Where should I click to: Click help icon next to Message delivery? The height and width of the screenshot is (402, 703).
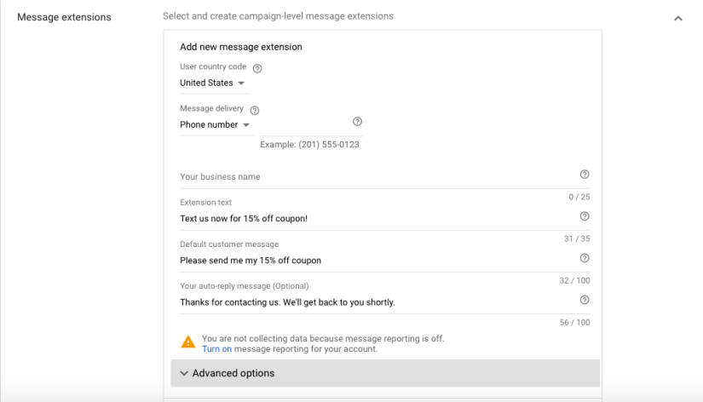click(x=254, y=110)
